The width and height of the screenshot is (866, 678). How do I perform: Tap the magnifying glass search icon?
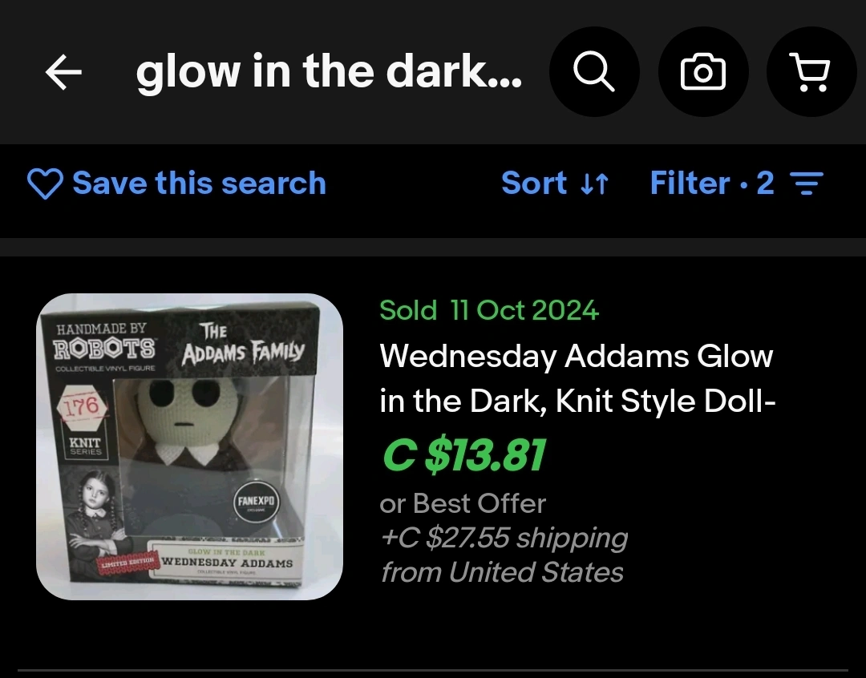click(x=594, y=72)
